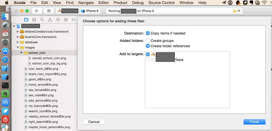Open the Debug navigator

tap(66, 20)
